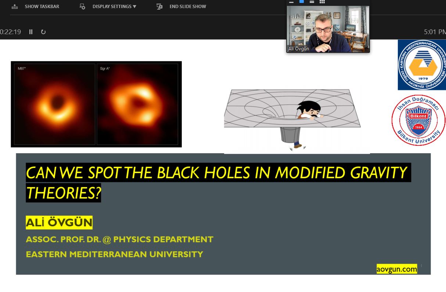Click the elapsed time display
Screen dimensions: 446x292
point(11,32)
